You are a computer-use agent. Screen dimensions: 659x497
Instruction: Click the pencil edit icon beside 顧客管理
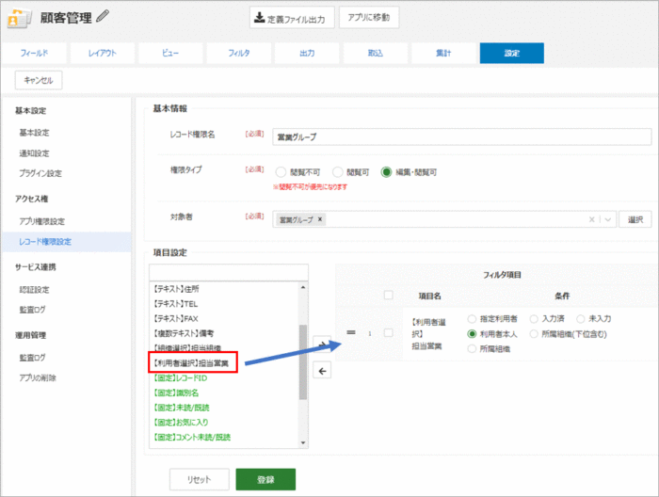(103, 16)
